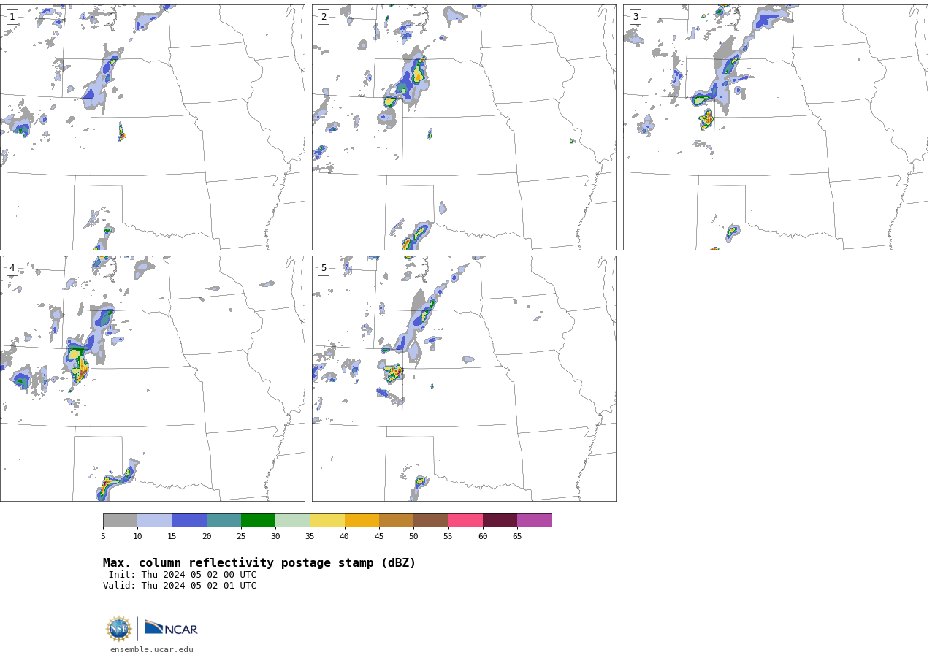Open ensemble member 2 reflectivity map
This screenshot has height=658, width=935.
464,127
